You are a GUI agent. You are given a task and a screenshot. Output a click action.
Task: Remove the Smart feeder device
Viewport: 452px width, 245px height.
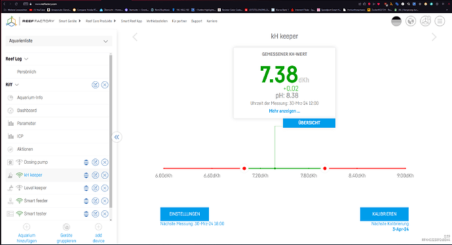pyautogui.click(x=105, y=201)
